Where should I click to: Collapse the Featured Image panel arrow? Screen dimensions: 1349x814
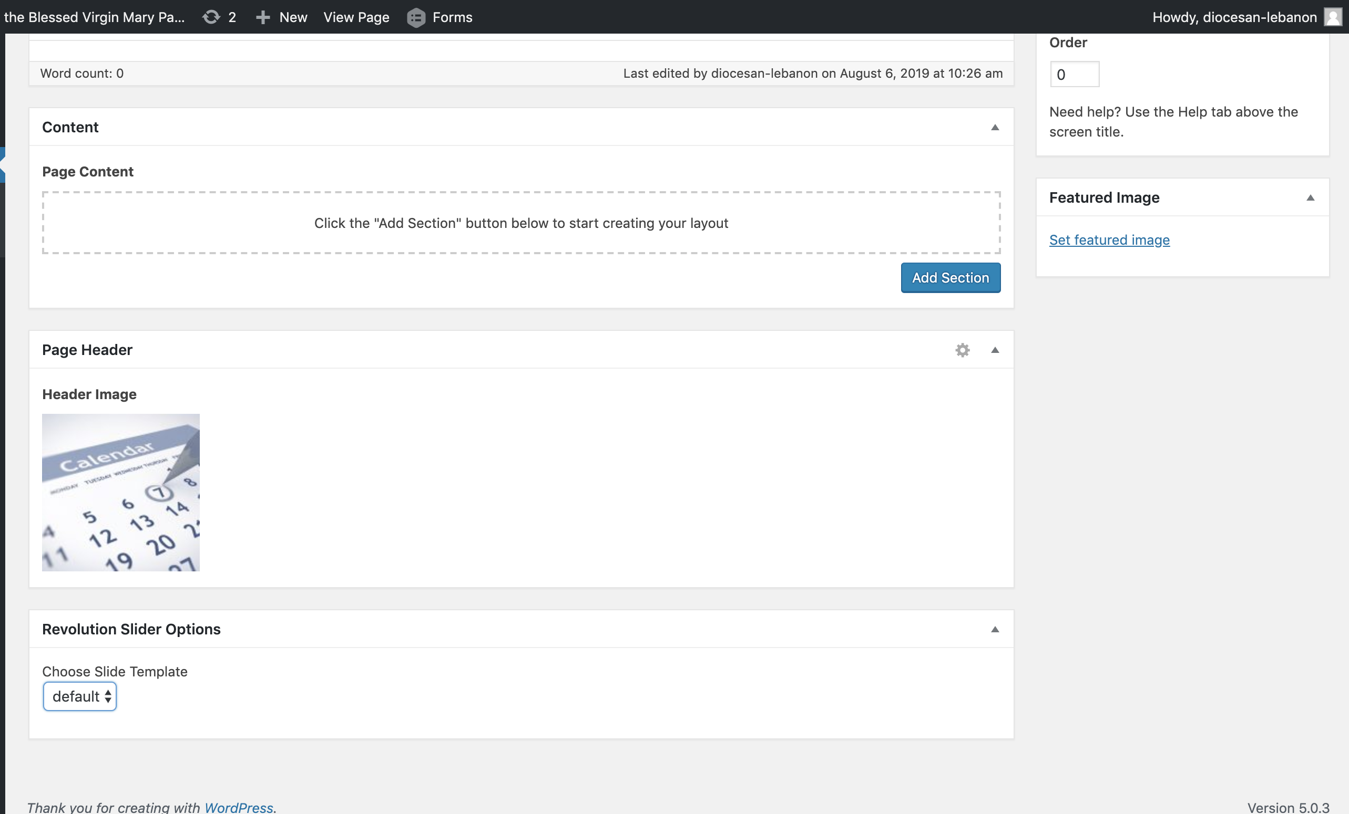click(1310, 198)
